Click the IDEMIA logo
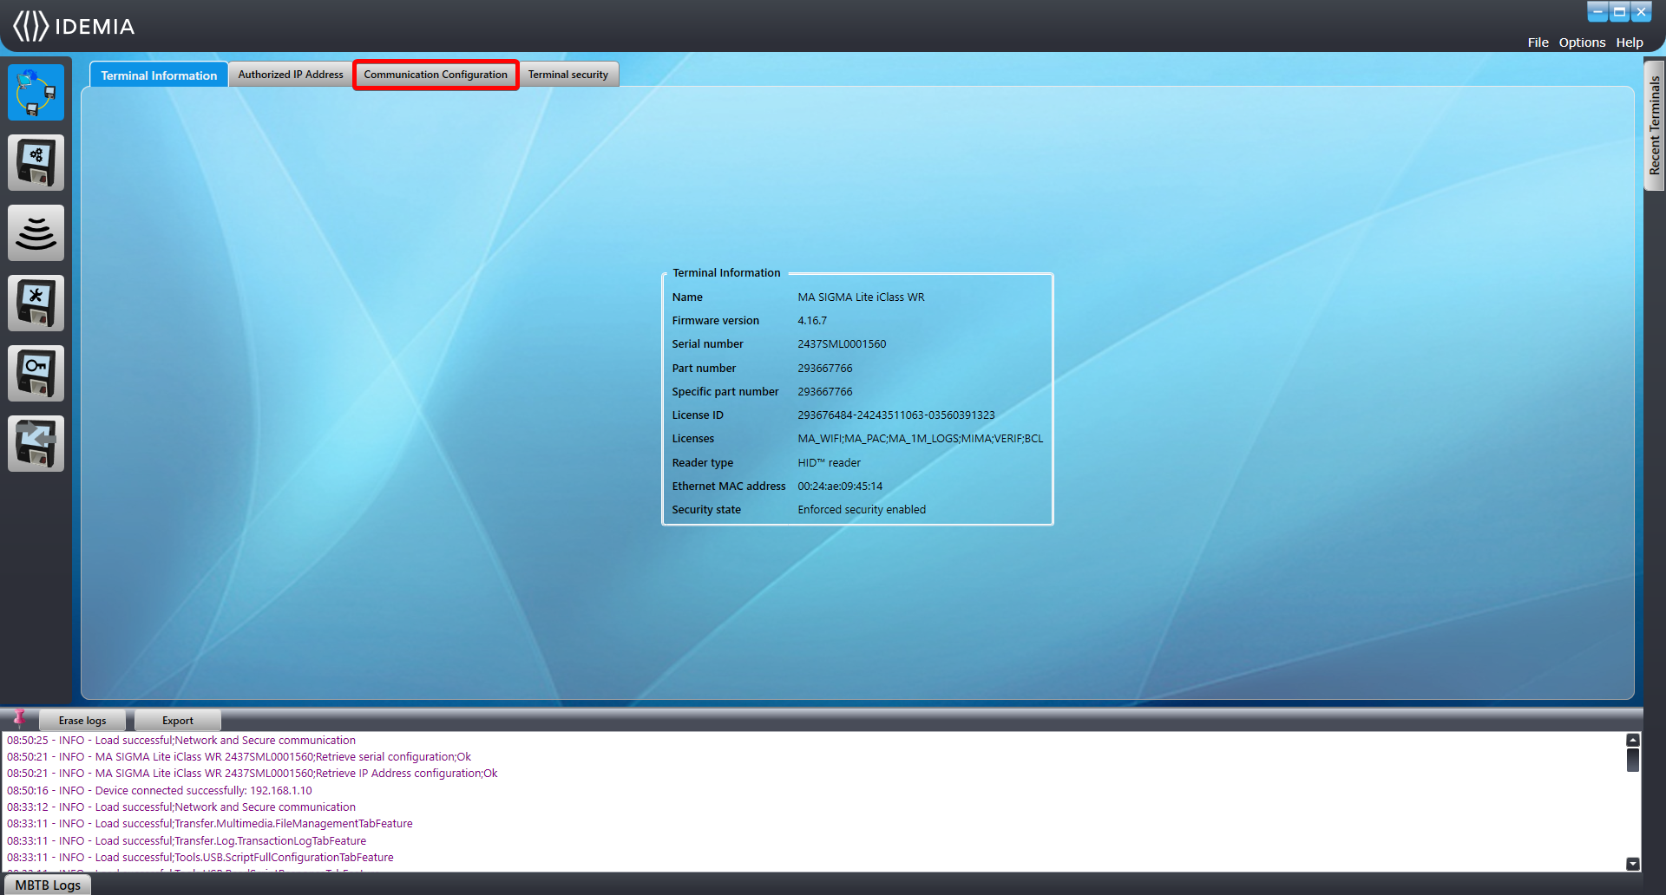The width and height of the screenshot is (1666, 895). click(x=74, y=26)
